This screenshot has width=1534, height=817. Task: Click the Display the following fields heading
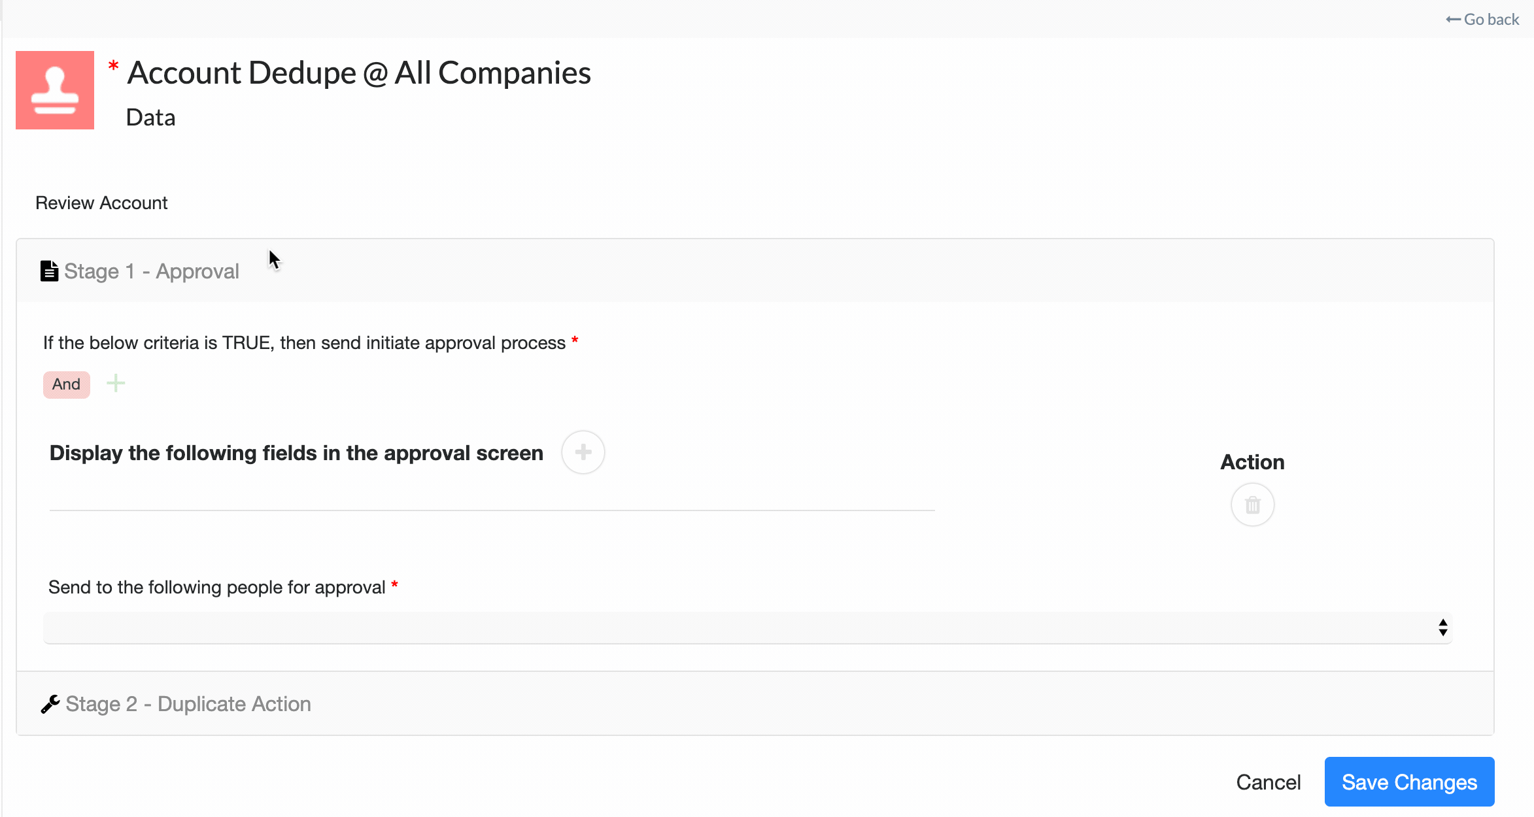(296, 453)
